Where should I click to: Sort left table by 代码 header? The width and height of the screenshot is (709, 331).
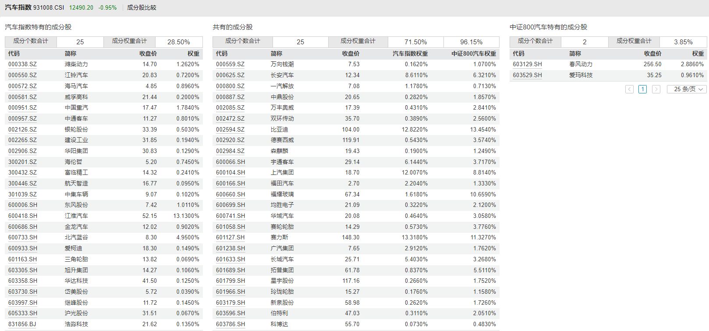tap(14, 53)
